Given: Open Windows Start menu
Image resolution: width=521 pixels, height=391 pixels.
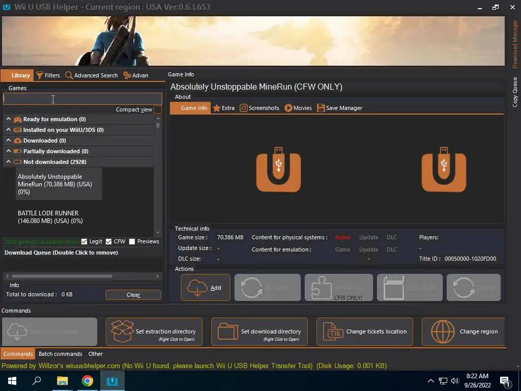Looking at the screenshot, I should (12, 381).
